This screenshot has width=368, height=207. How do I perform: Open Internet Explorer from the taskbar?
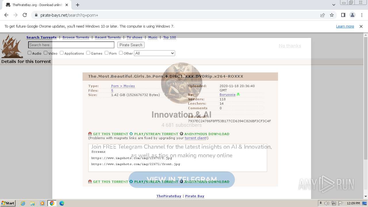23,203
